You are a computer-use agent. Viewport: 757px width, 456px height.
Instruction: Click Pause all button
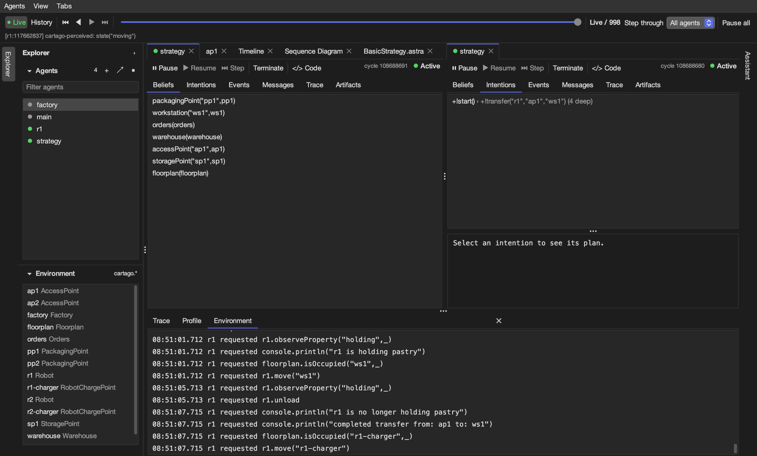pyautogui.click(x=736, y=23)
